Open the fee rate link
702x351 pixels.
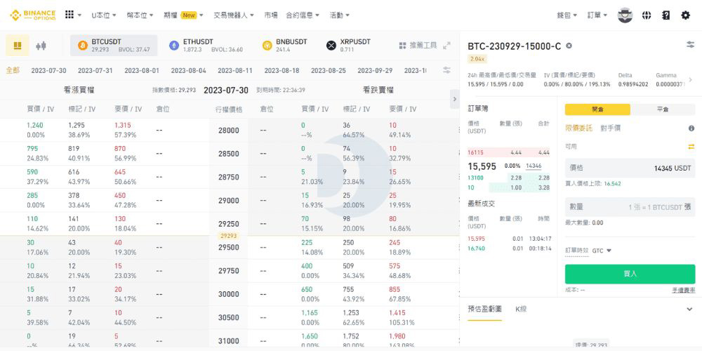click(684, 290)
